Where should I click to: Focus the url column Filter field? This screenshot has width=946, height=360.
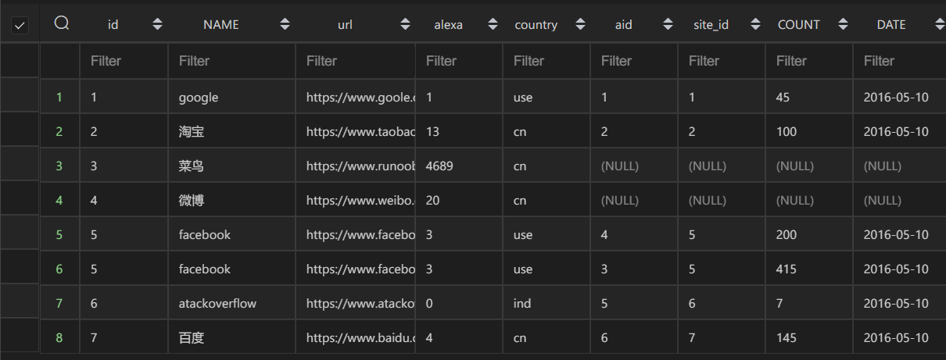(356, 61)
